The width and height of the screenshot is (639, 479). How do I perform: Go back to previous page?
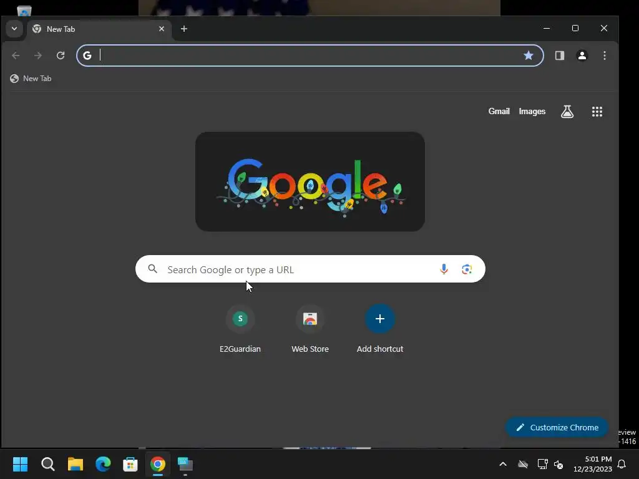click(16, 56)
